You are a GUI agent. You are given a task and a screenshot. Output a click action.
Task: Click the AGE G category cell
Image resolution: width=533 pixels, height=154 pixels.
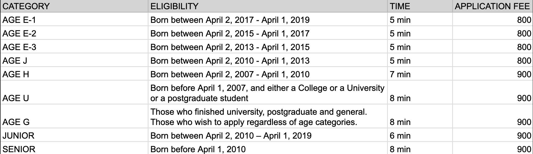click(x=74, y=116)
